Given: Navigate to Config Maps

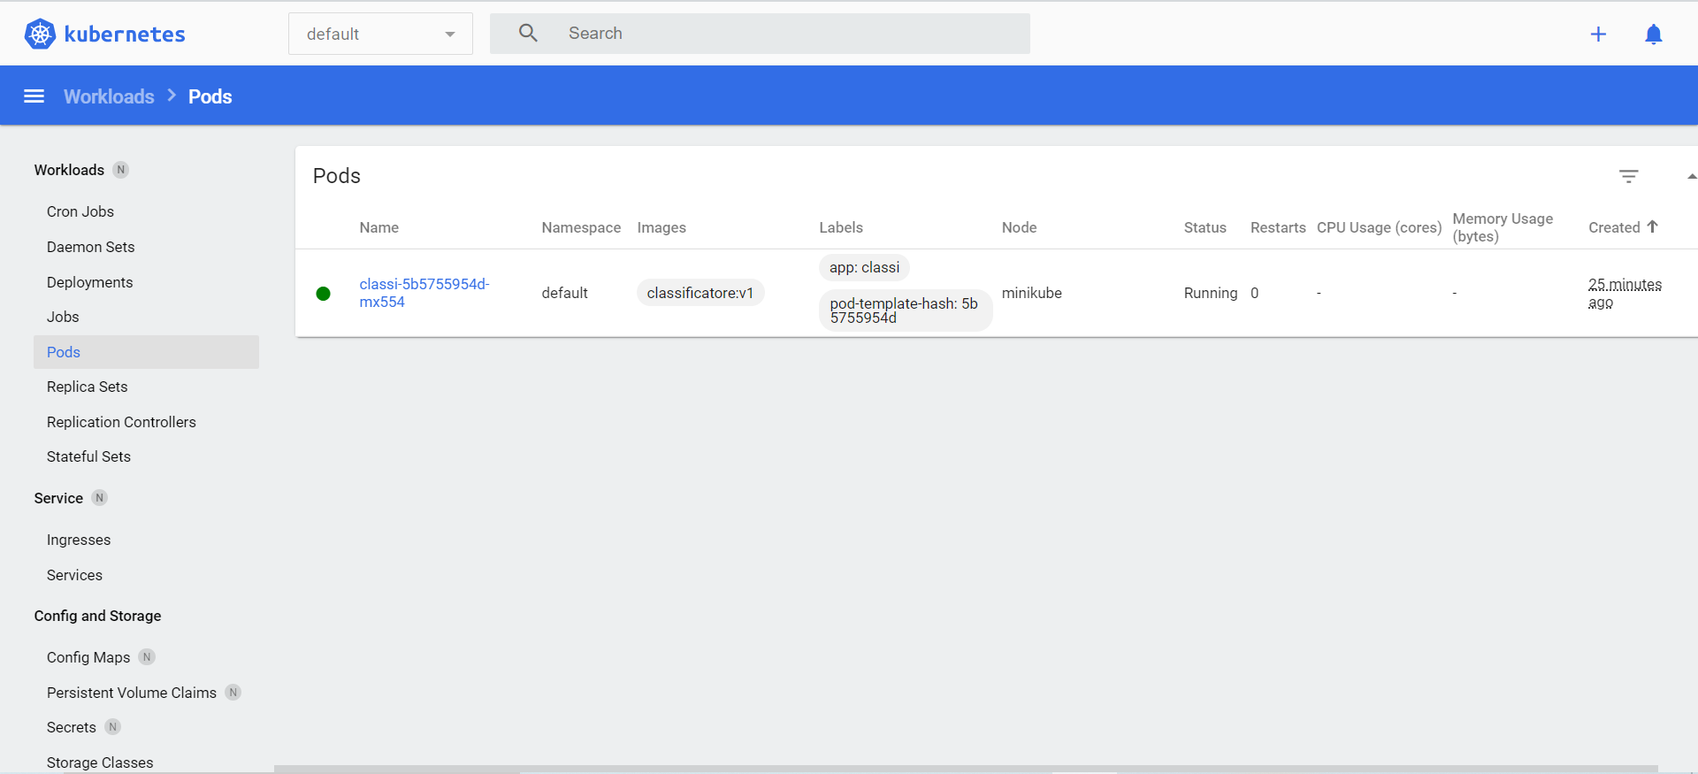Looking at the screenshot, I should pos(88,657).
